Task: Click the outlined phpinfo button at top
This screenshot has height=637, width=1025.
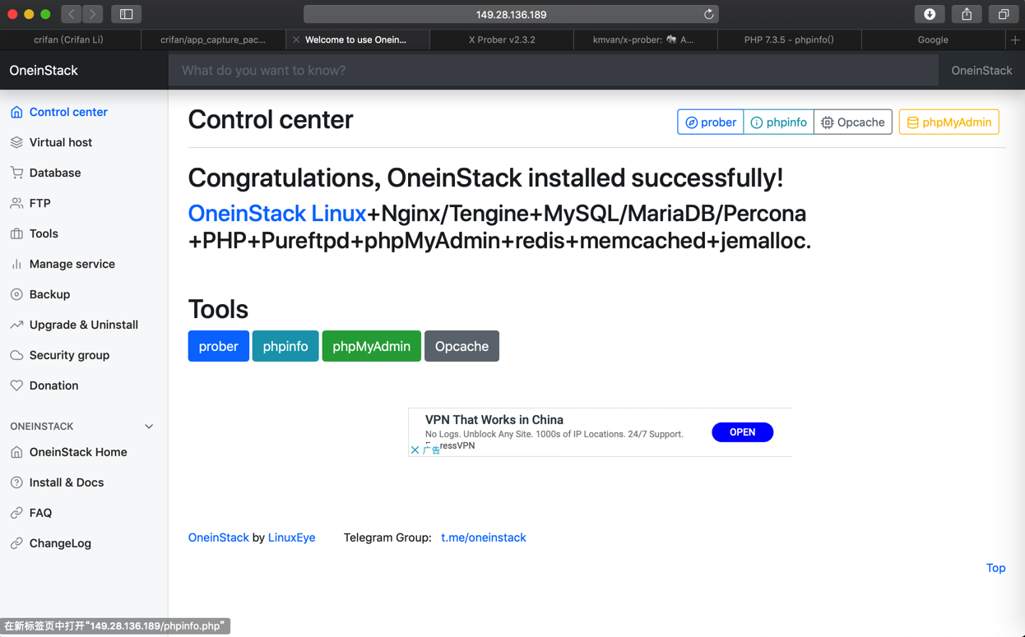Action: coord(778,122)
